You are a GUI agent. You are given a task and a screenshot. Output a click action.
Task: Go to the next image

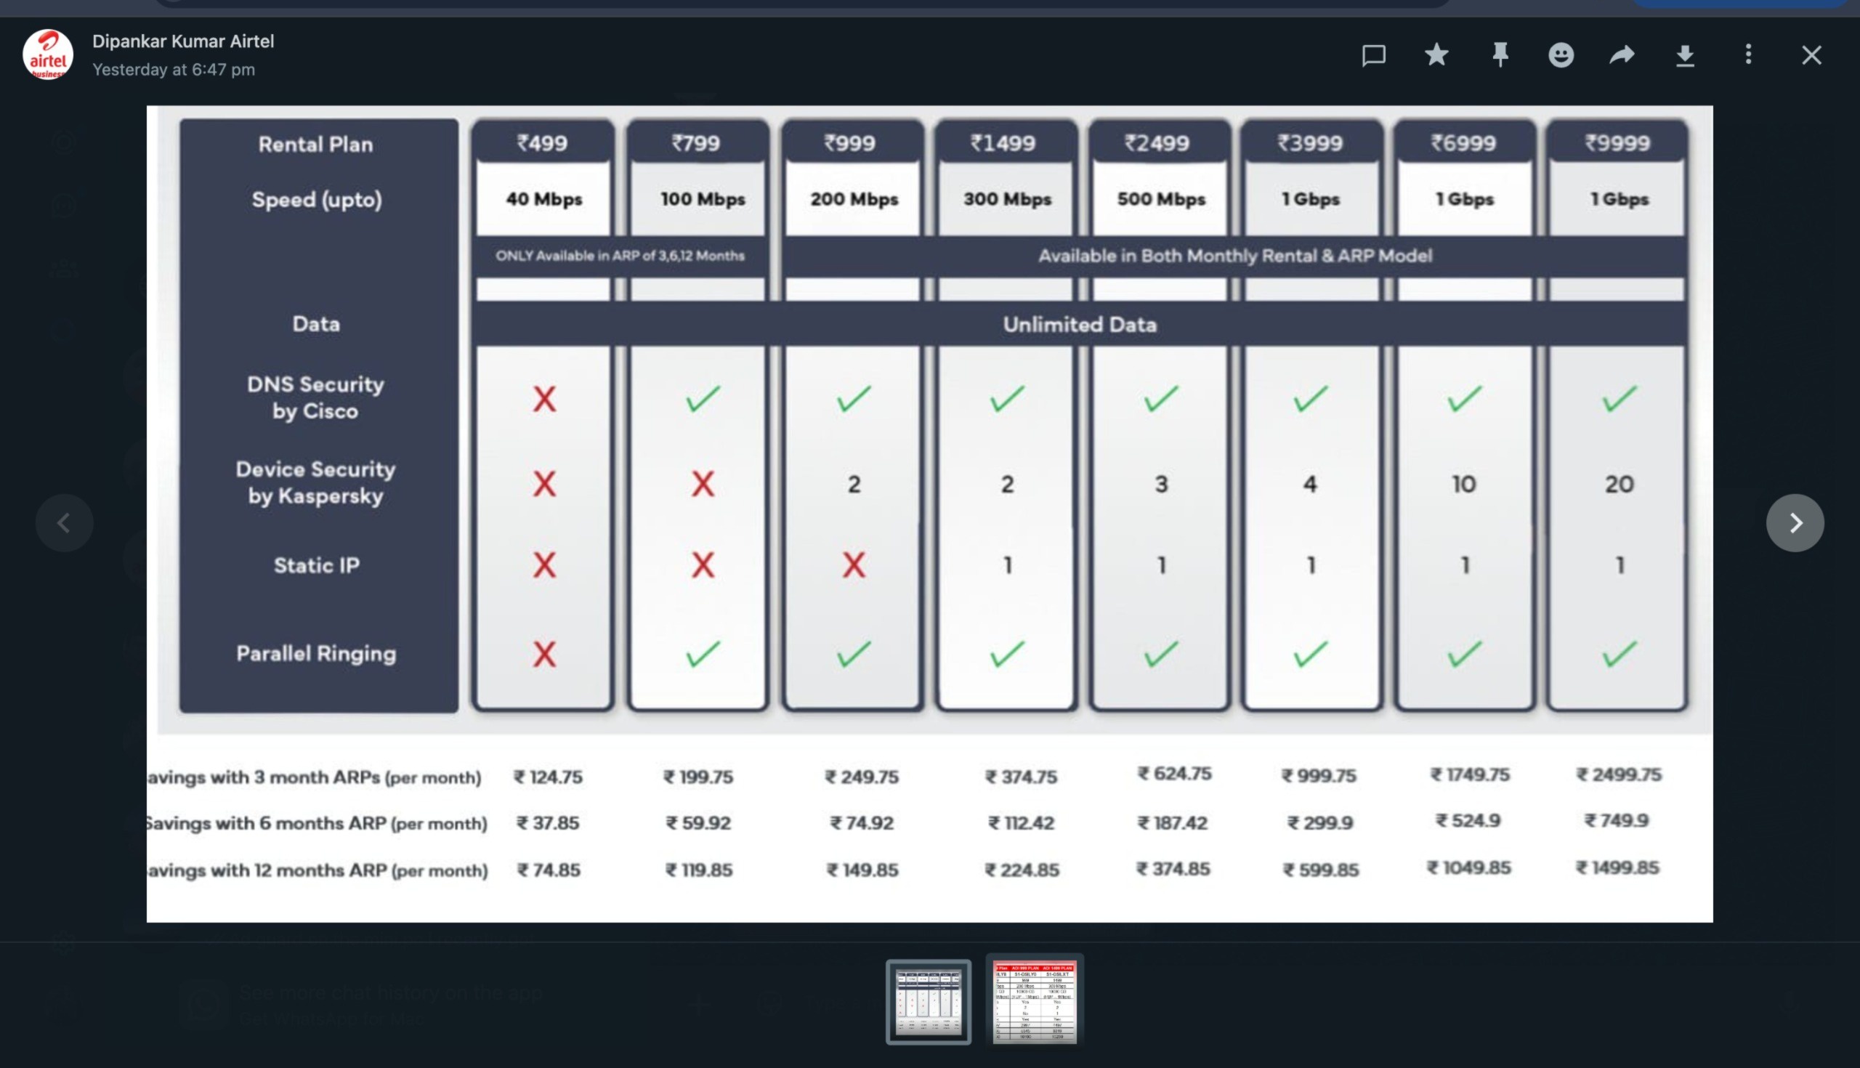click(x=1795, y=523)
